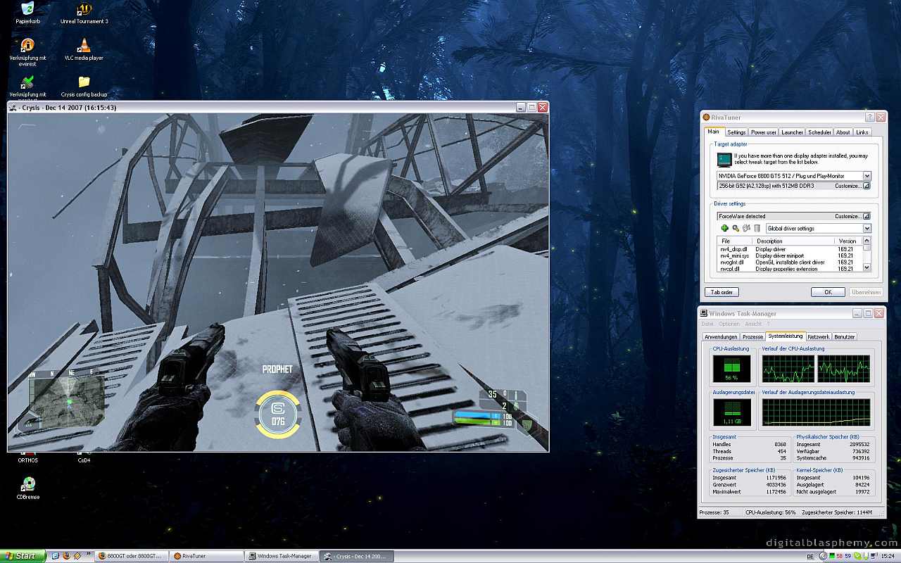Switch to 8800GT oder 8800GT taskbar window

click(x=132, y=556)
